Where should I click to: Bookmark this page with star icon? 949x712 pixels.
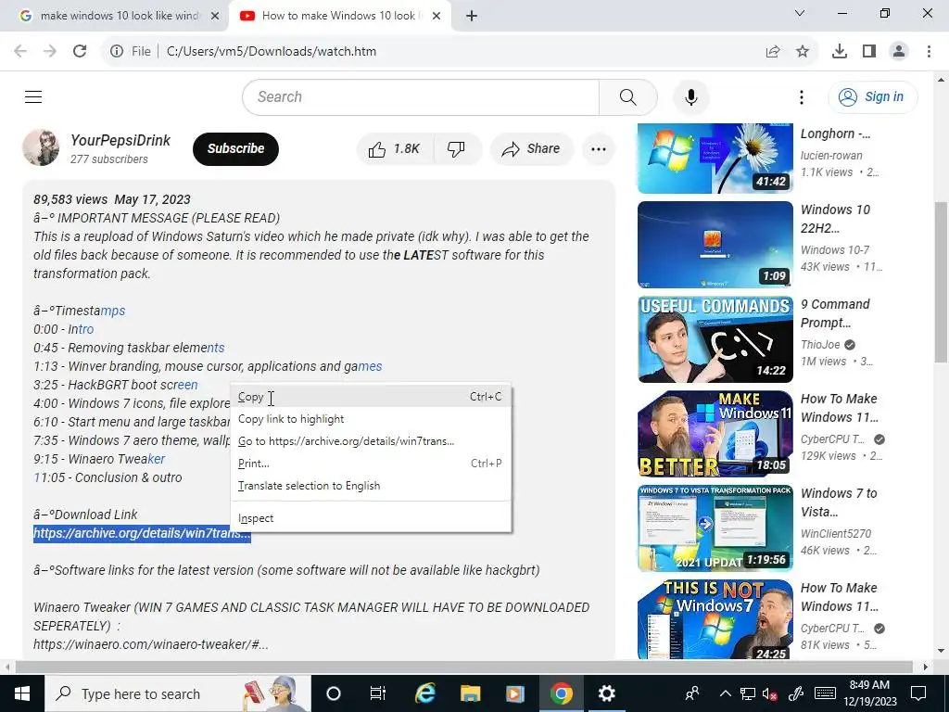(803, 52)
